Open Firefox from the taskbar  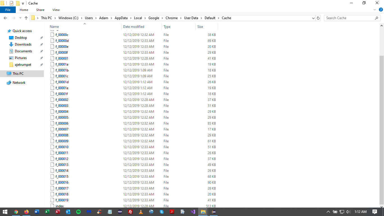[26, 212]
